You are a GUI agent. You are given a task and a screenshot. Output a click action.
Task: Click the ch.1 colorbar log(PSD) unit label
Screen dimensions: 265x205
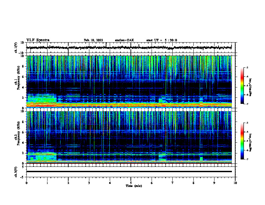[x=251, y=87]
